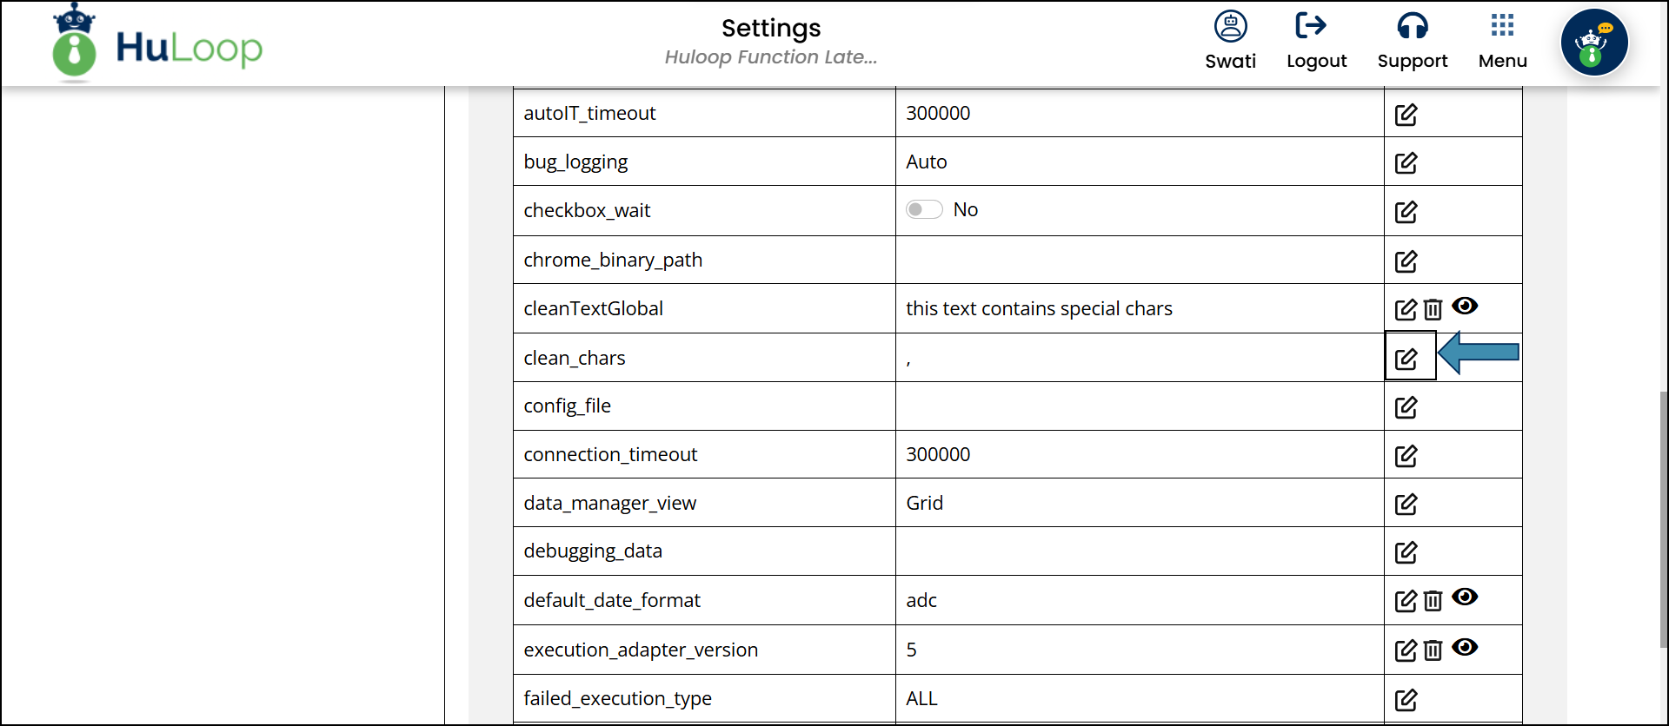Edit the clean_chars setting row

(x=1406, y=359)
